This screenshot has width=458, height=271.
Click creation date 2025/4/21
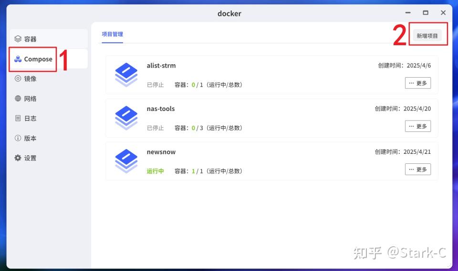coord(417,151)
